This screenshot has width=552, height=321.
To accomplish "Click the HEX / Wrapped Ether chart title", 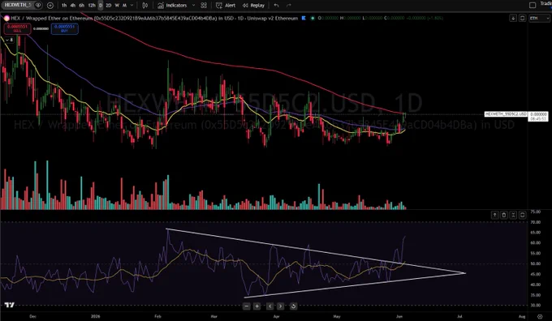I will click(x=154, y=19).
